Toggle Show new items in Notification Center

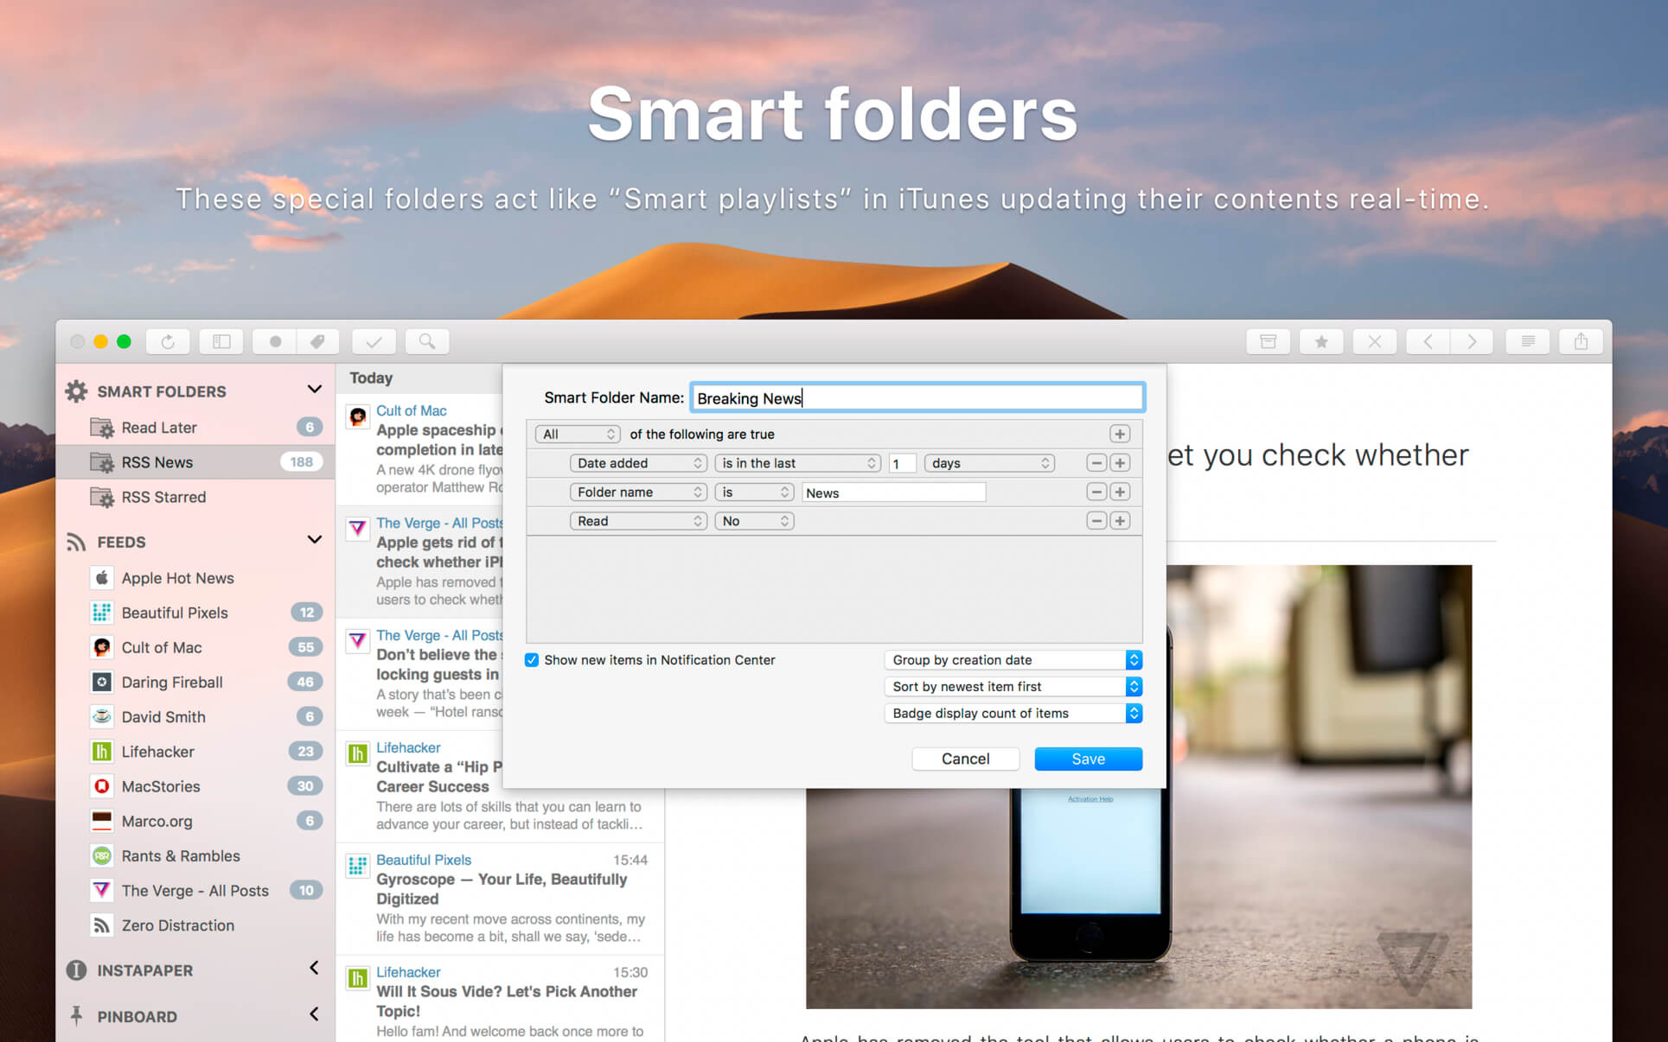click(x=532, y=660)
